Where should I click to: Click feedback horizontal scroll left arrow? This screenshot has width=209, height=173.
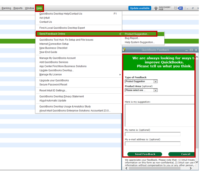point(126,168)
